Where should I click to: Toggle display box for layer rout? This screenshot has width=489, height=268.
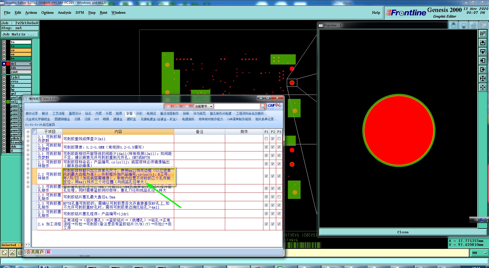(4, 72)
